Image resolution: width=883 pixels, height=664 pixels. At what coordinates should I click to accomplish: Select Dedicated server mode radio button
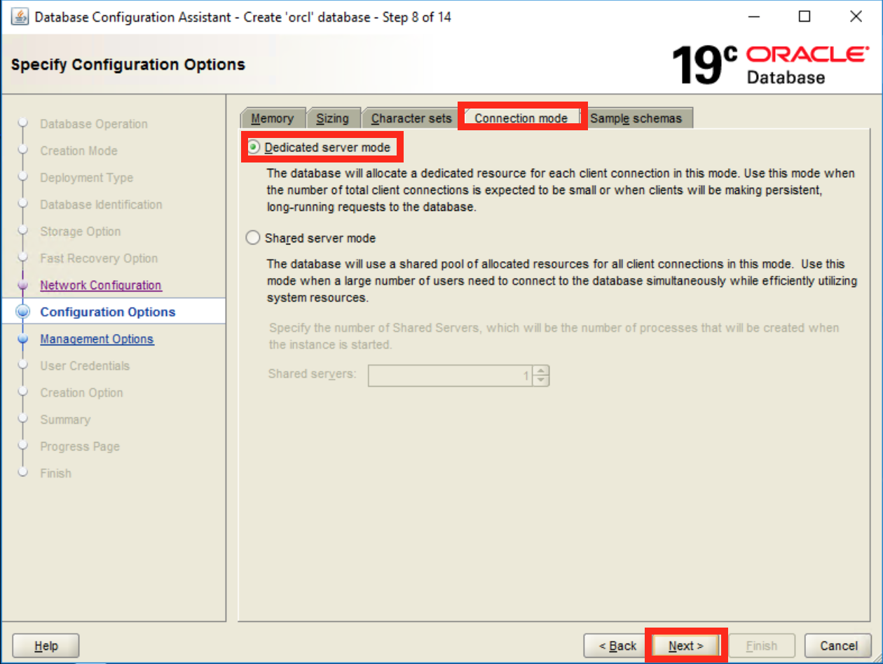[x=253, y=148]
